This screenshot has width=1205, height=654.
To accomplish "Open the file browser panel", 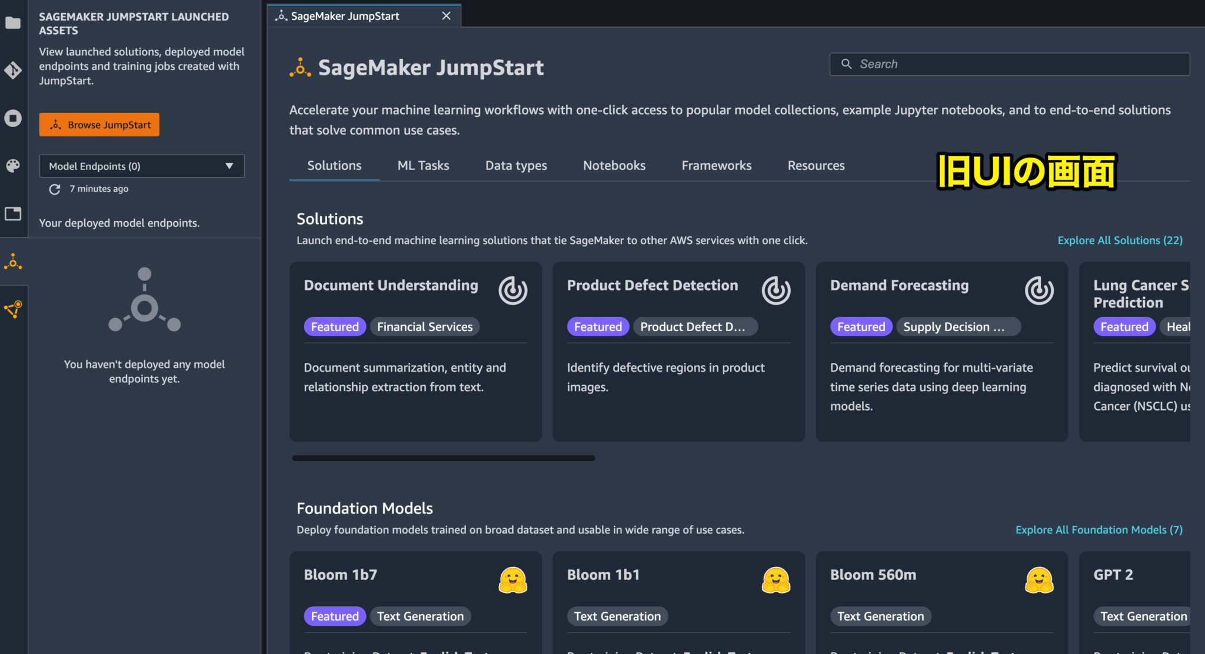I will coord(13,24).
